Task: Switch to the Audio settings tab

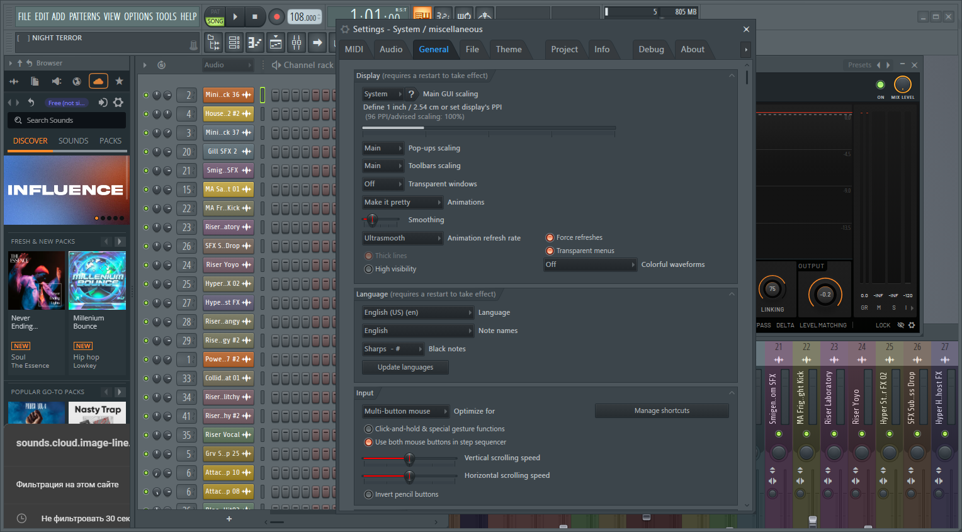Action: pyautogui.click(x=391, y=49)
